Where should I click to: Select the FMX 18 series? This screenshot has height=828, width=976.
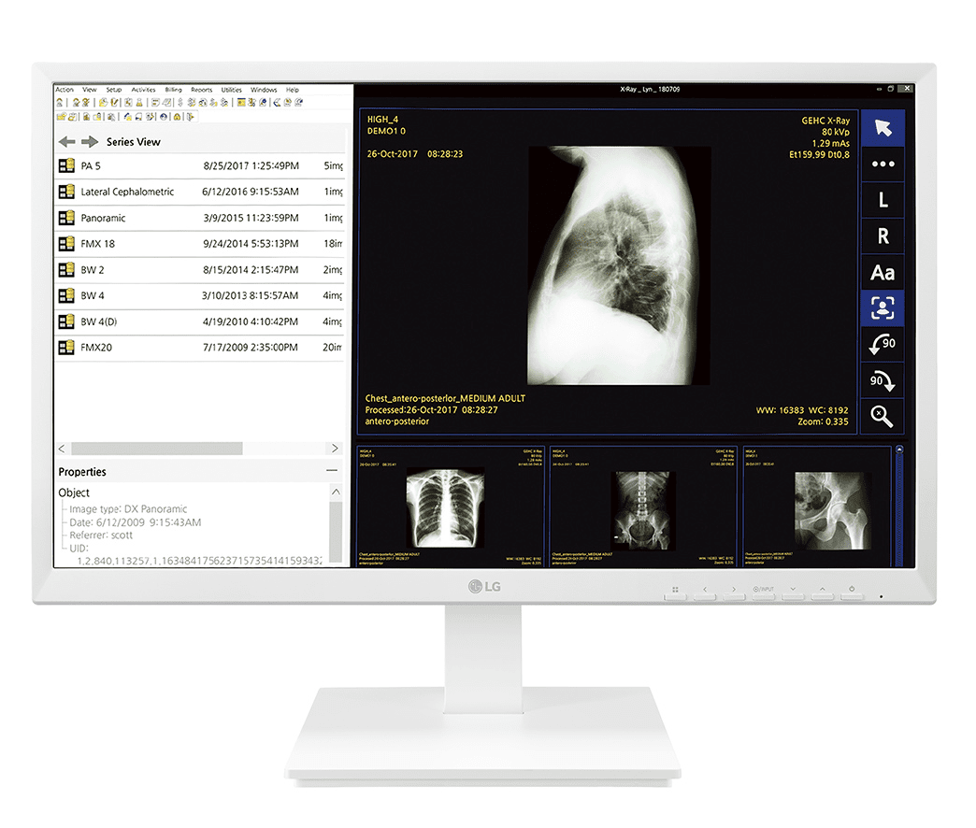[x=199, y=243]
